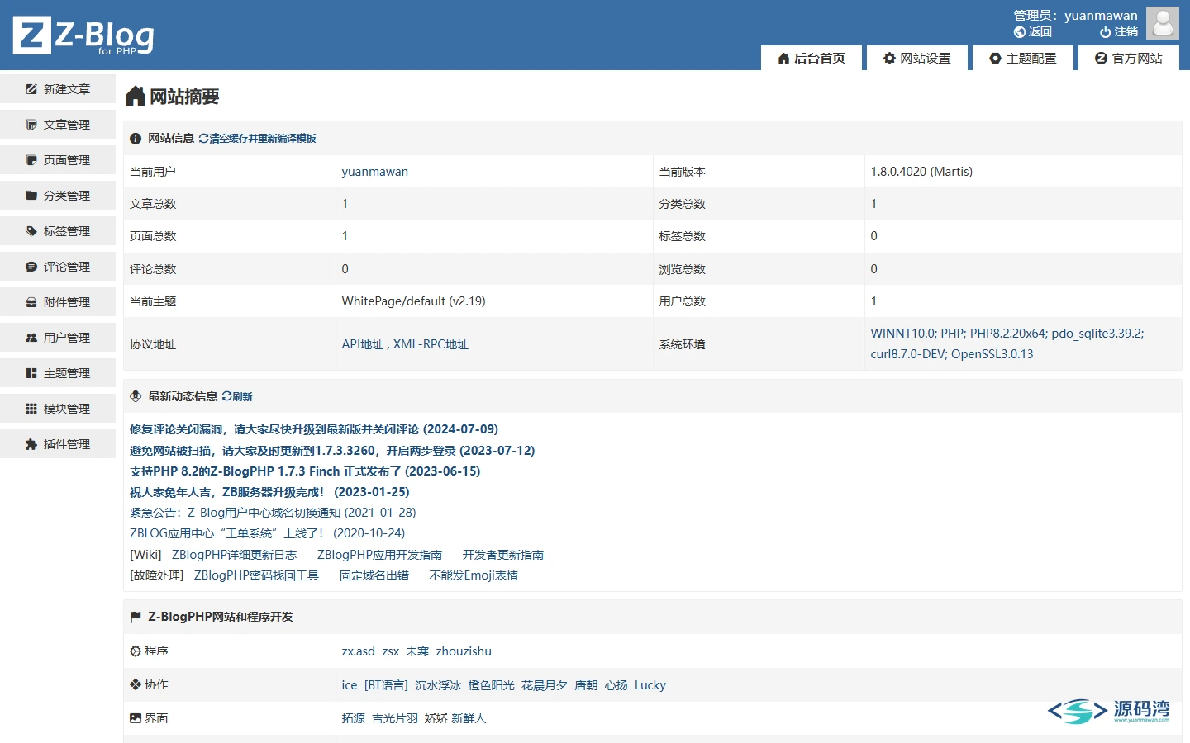Open the yuanmawan current user link
Image resolution: width=1190 pixels, height=743 pixels.
[x=375, y=172]
